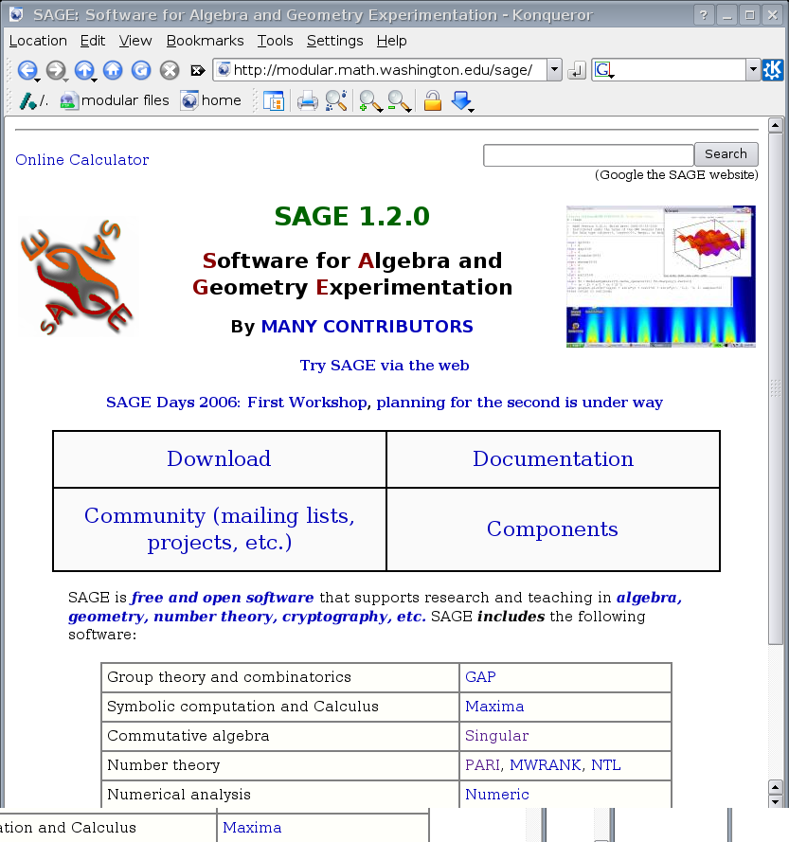The image size is (789, 842).
Task: Open the Documentation link
Action: tap(553, 458)
